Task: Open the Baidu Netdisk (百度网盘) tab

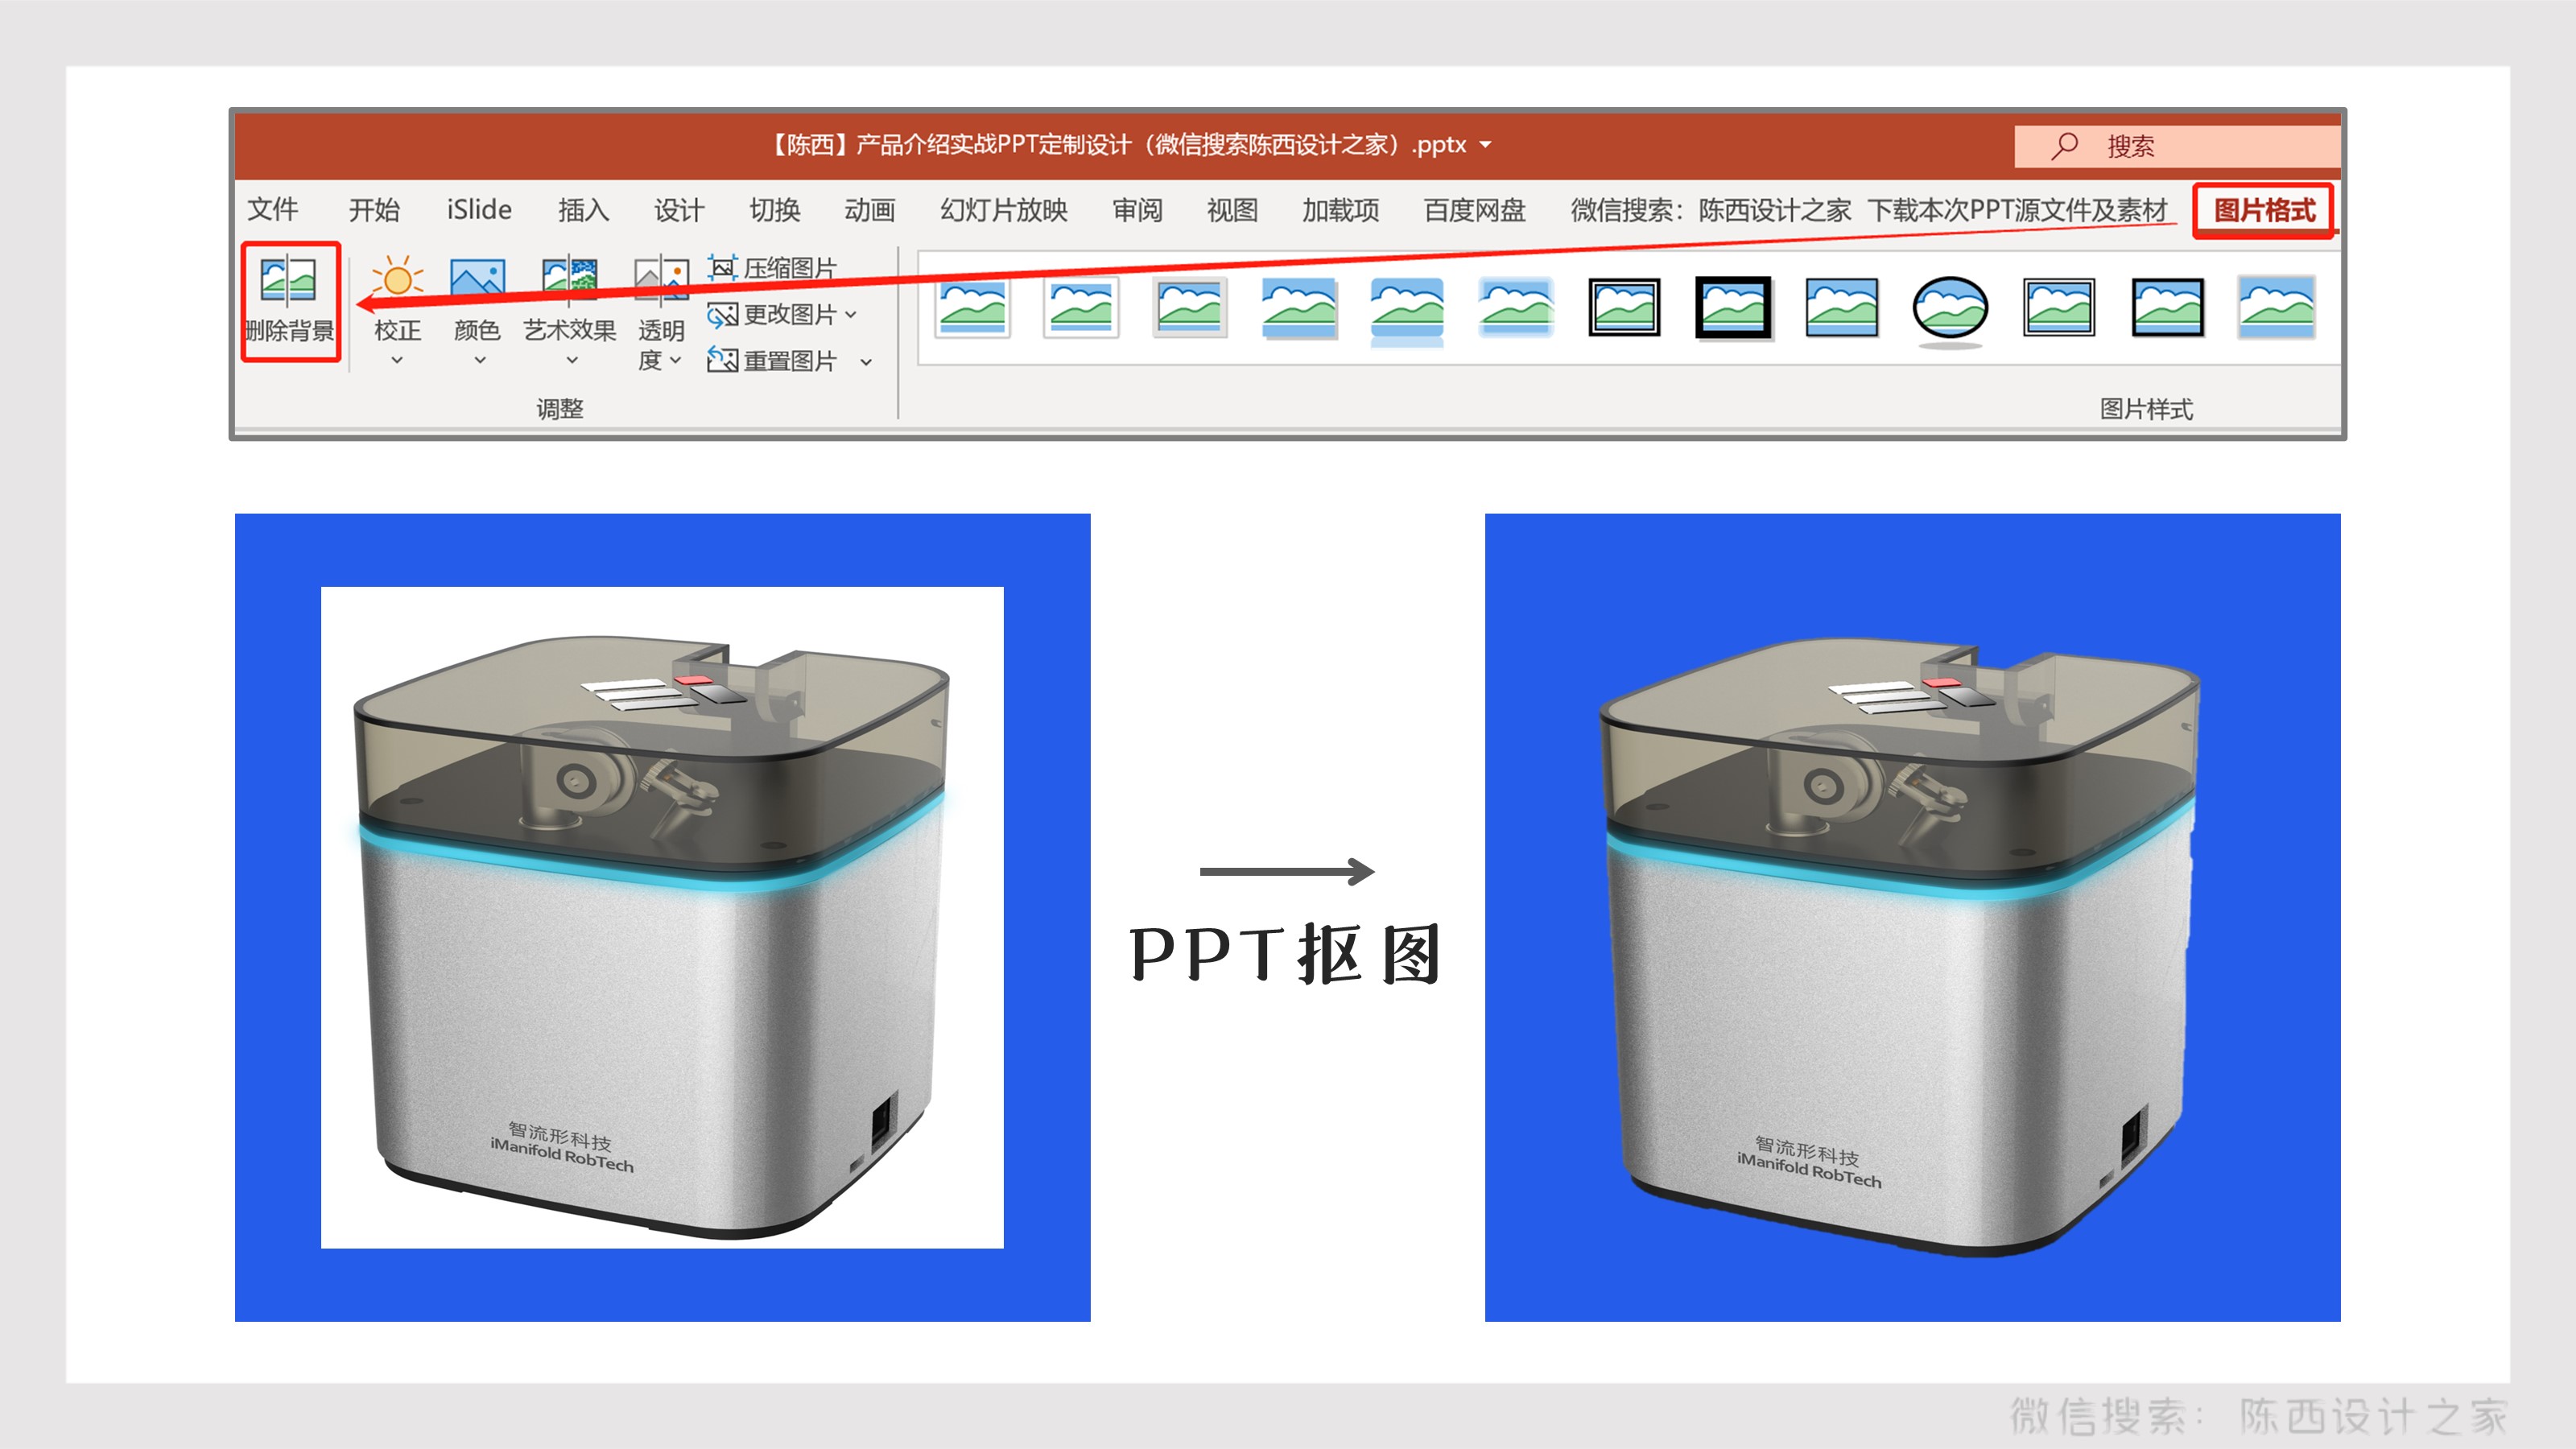Action: click(1474, 210)
